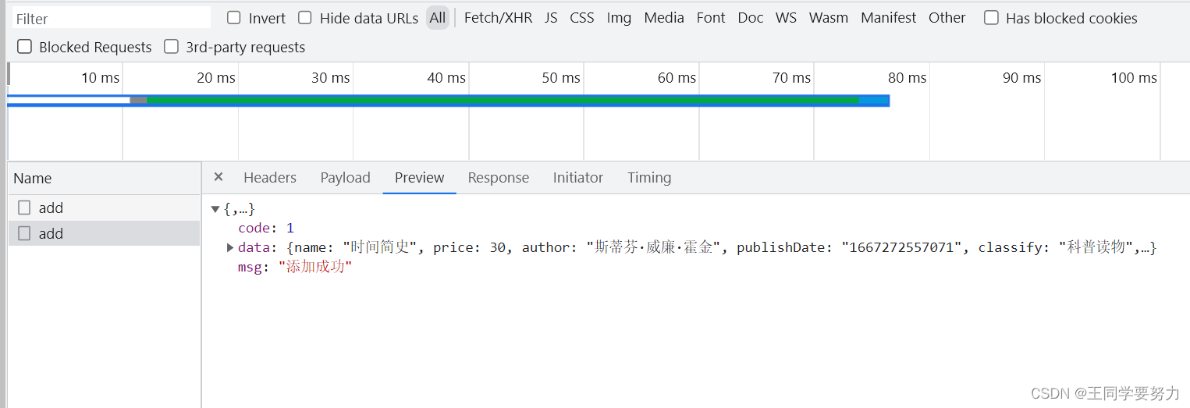Click the 50 ms timeline marker

(561, 78)
